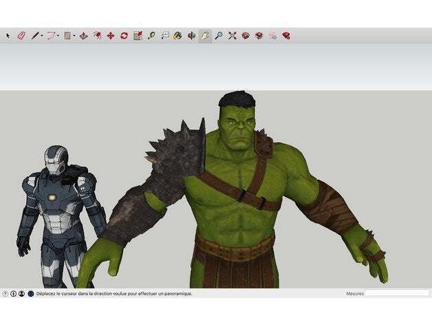
Task: Activate the Offset tool
Action: coord(97,36)
